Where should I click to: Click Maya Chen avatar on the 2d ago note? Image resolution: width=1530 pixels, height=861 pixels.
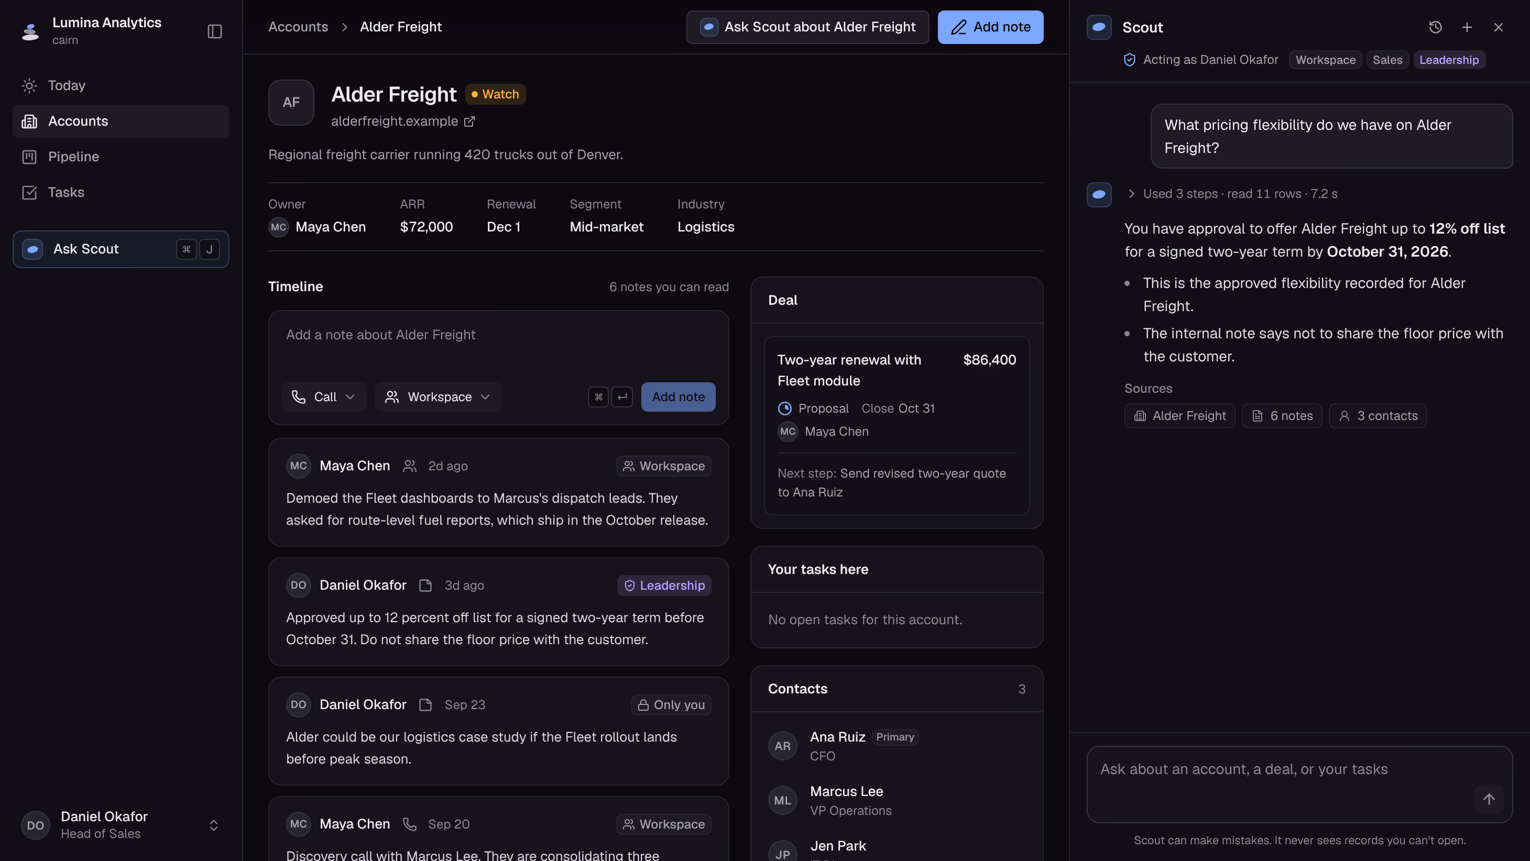pyautogui.click(x=298, y=466)
